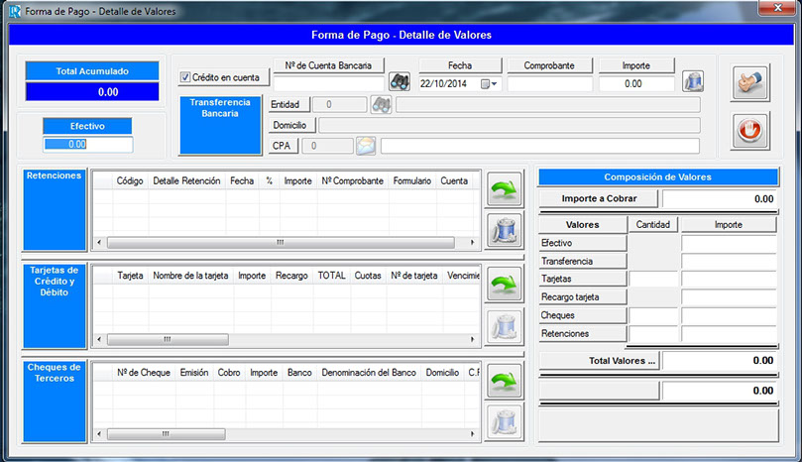The image size is (802, 462).
Task: Click green arrow to add a Retenciones entry
Action: coord(505,188)
